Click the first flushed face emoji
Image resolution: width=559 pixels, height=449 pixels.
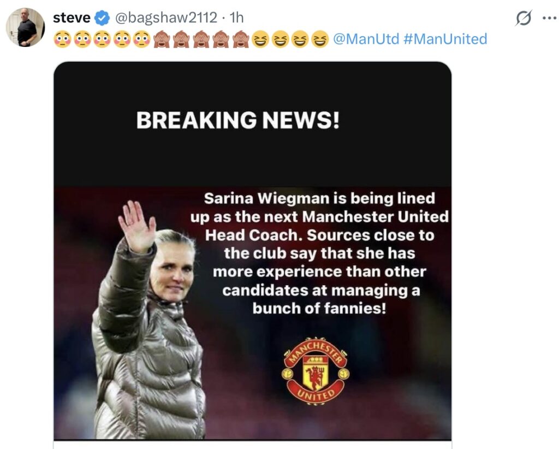[62, 39]
